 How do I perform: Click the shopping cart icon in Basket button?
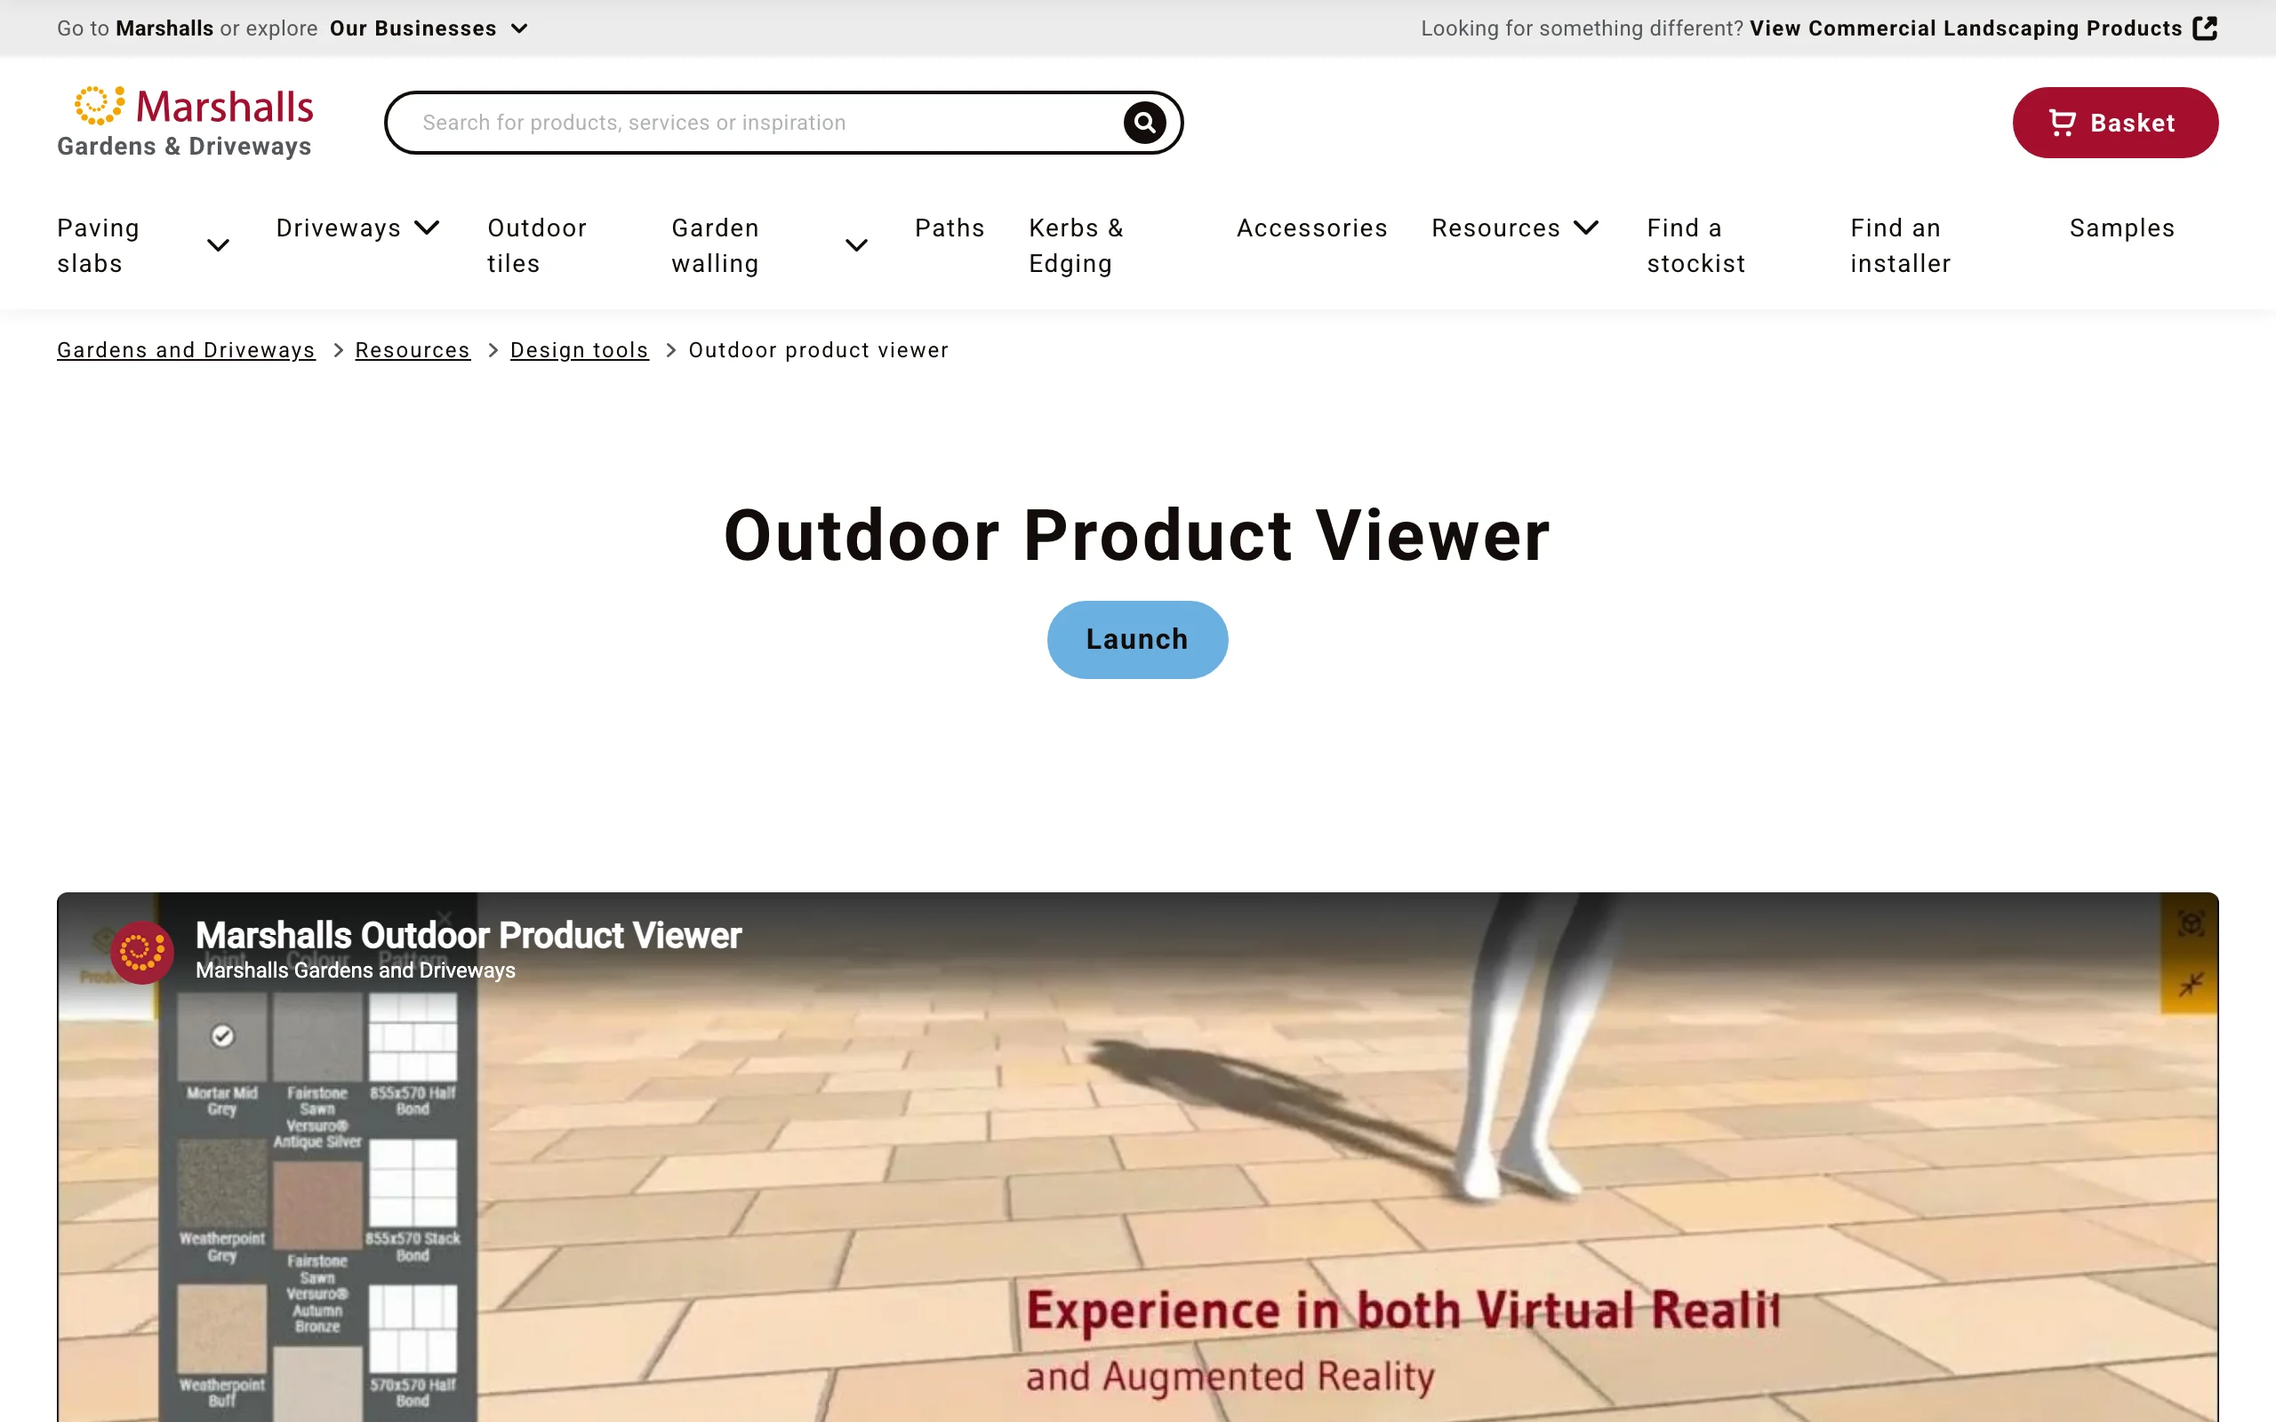(2062, 123)
